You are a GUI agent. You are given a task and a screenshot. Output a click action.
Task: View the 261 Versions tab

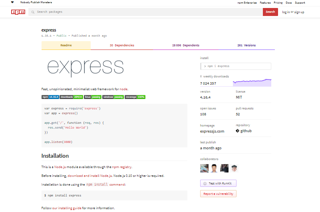[x=246, y=45]
